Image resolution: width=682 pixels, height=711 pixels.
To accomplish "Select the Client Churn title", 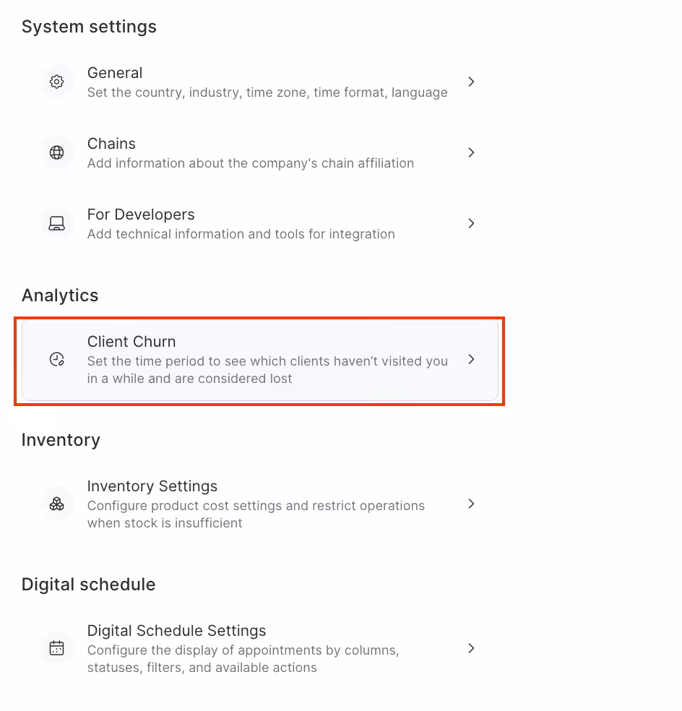I will pyautogui.click(x=131, y=342).
